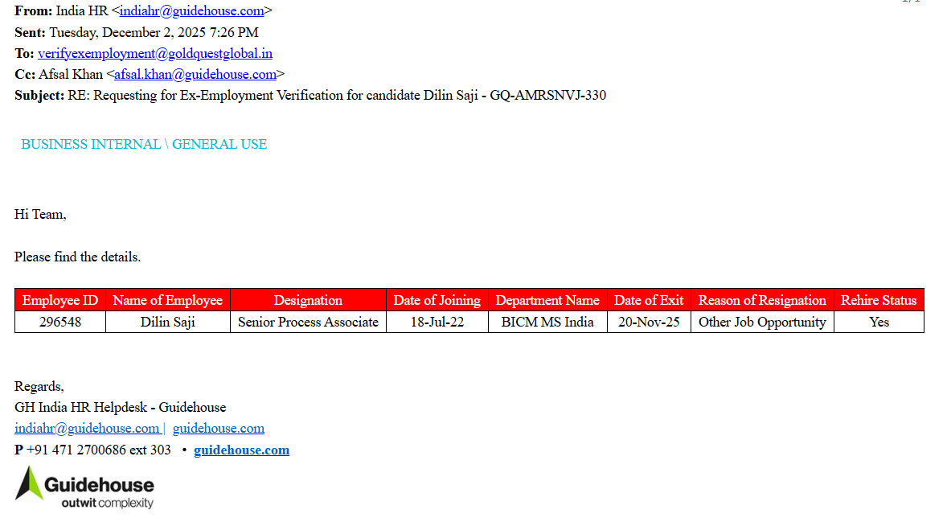Select the Department Name header cell

coord(547,300)
